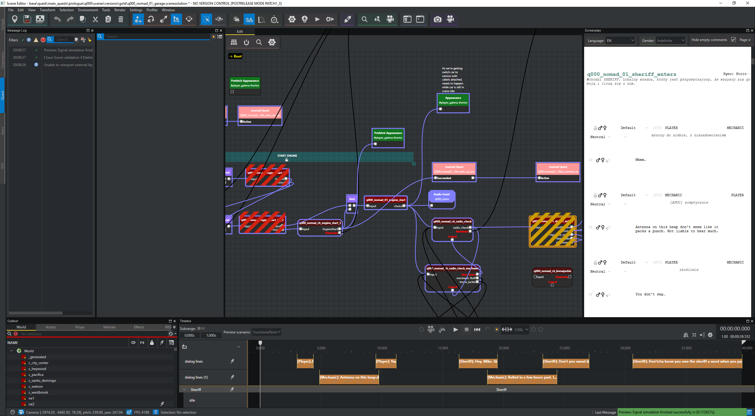755x416 pixels.
Task: Toggle the lock column icon in Outliner
Action: (x=152, y=343)
